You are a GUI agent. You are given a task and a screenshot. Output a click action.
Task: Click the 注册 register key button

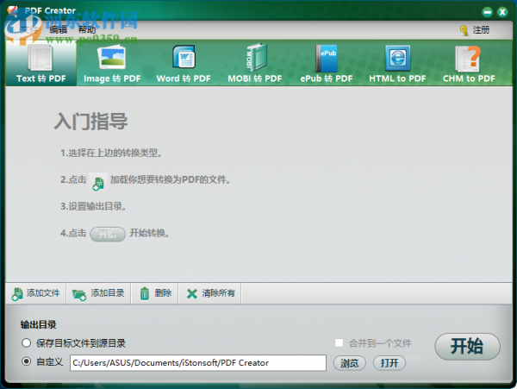(475, 30)
